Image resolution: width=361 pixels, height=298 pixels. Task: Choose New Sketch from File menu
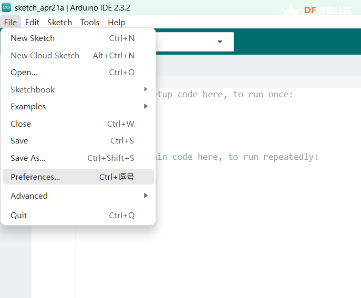point(78,38)
